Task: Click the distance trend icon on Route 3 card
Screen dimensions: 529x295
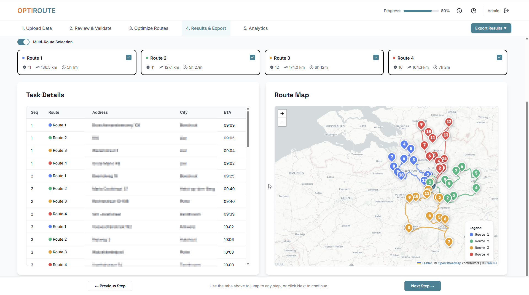Action: point(285,67)
